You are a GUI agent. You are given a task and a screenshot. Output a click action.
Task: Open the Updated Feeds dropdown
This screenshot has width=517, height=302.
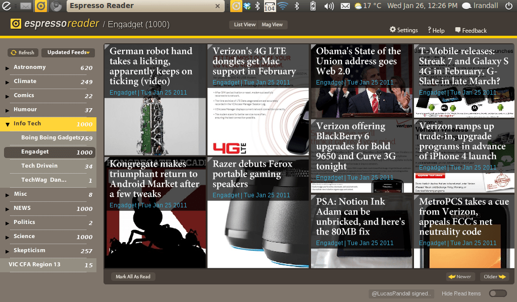68,52
